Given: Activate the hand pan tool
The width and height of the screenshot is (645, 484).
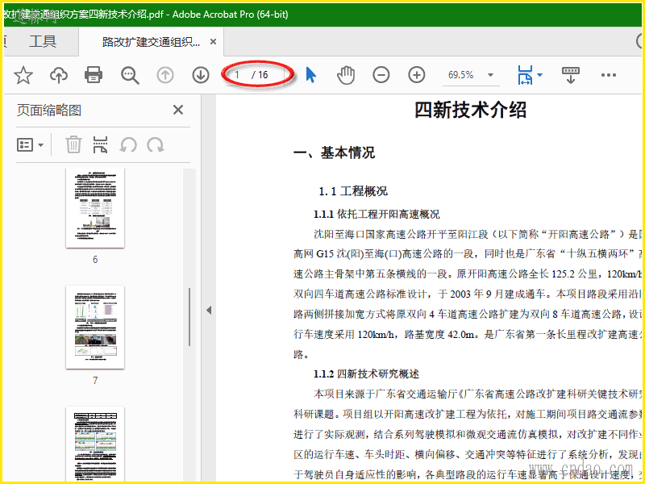Looking at the screenshot, I should tap(346, 75).
